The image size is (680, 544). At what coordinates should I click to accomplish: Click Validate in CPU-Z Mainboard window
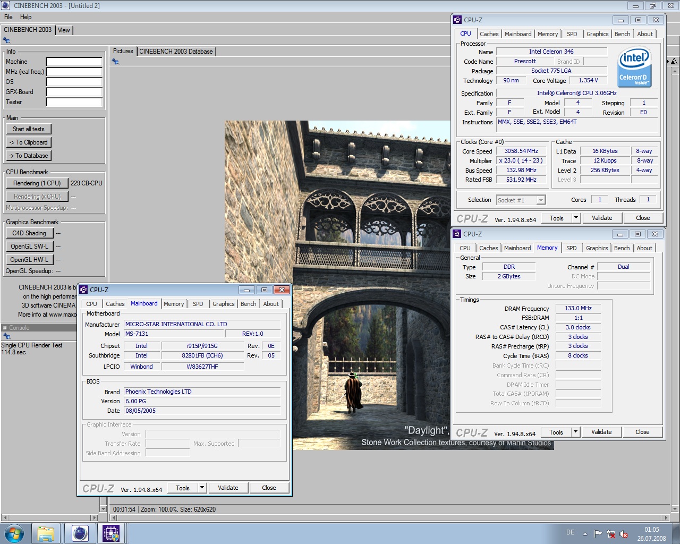[228, 488]
